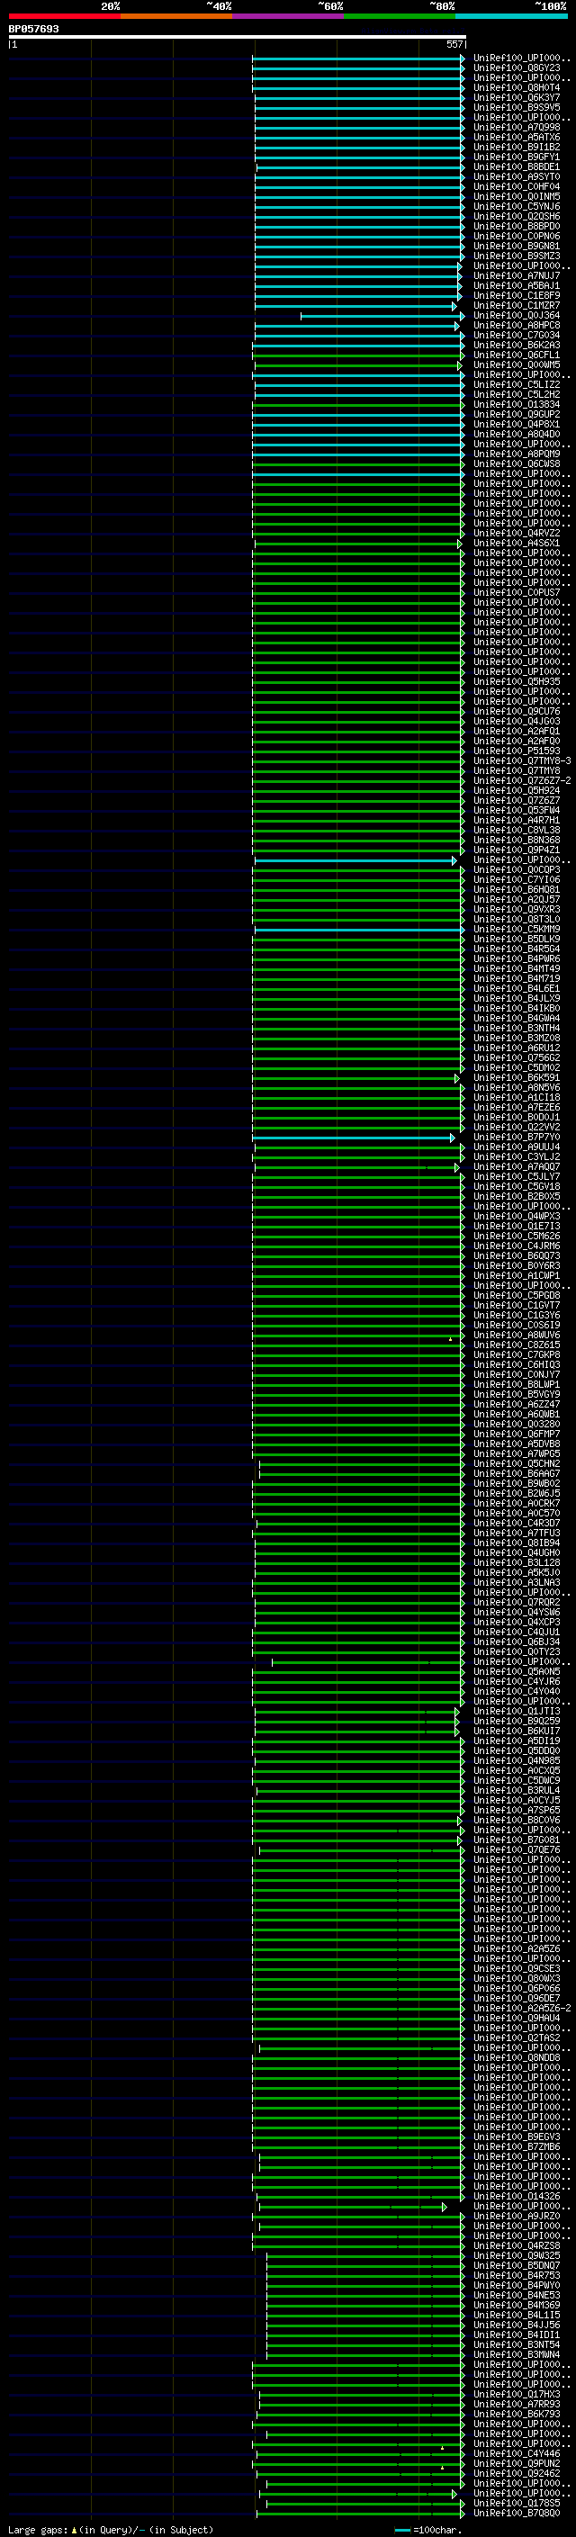Open the UniRef100_C1E8F9 entry
The image size is (576, 2537).
(517, 295)
